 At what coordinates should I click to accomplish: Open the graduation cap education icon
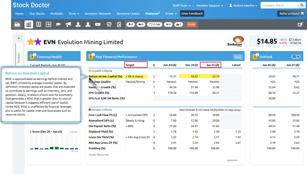point(58,24)
